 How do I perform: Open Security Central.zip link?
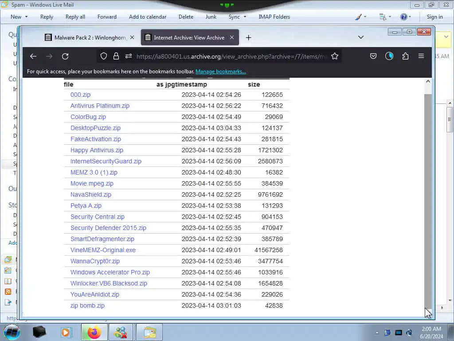97,217
